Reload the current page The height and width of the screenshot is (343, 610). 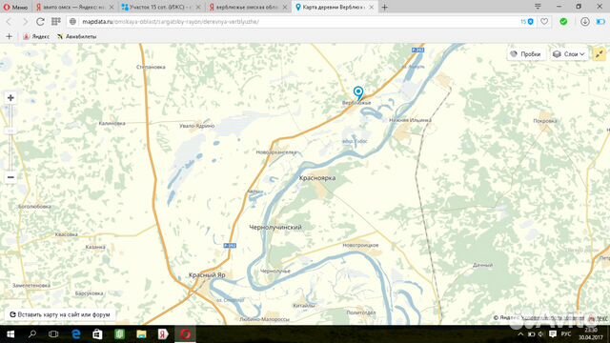[40, 22]
